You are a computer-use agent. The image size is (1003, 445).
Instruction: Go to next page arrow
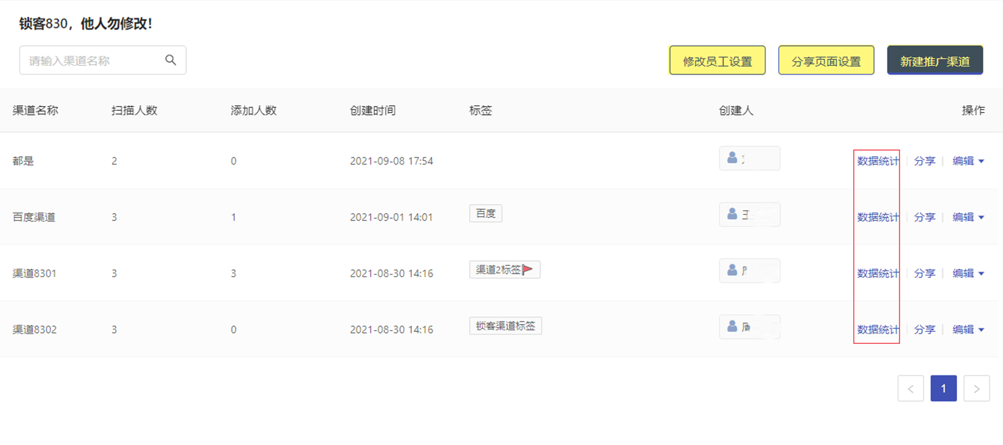[976, 389]
